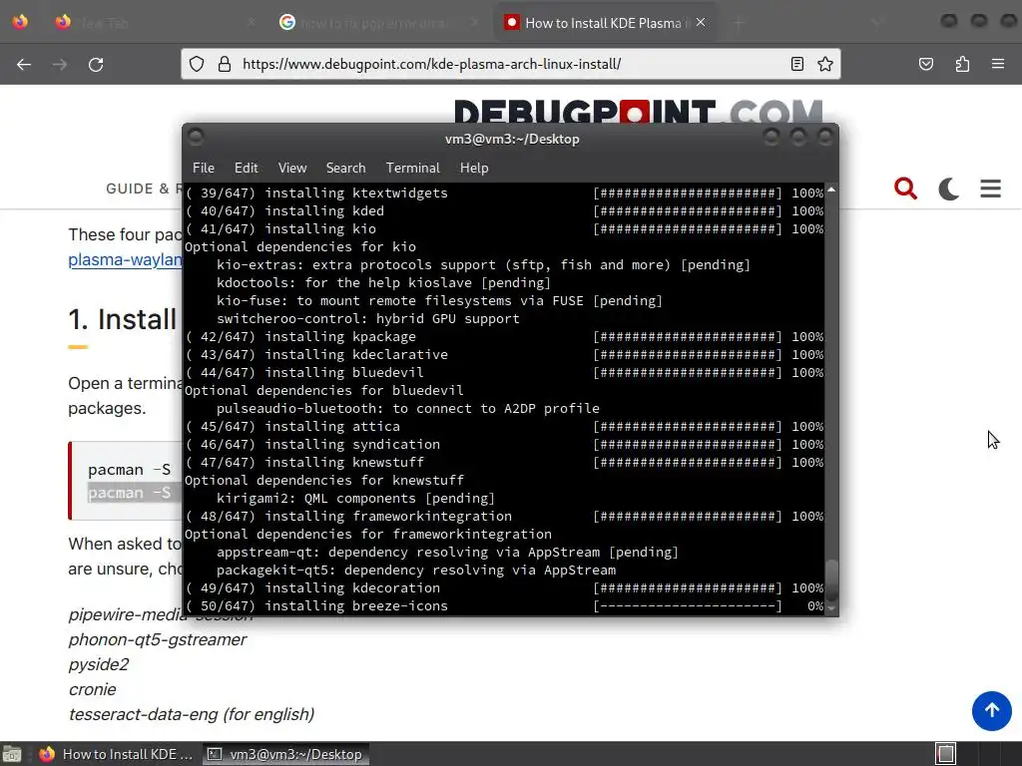Open red search icon on Debugpoint site
This screenshot has width=1022, height=766.
click(x=905, y=189)
